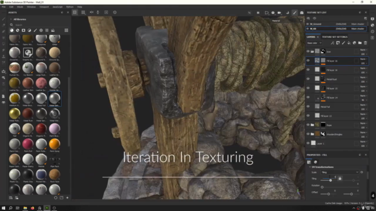Open blend mode dropdown for Metal Rust
The width and height of the screenshot is (376, 211).
pyautogui.click(x=364, y=77)
